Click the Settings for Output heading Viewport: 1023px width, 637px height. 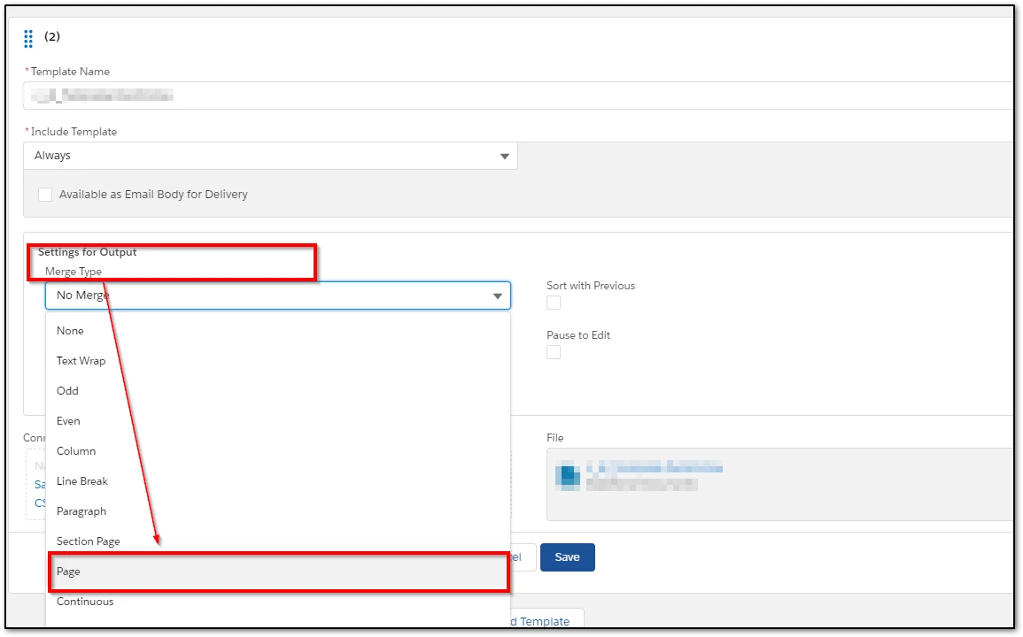88,252
